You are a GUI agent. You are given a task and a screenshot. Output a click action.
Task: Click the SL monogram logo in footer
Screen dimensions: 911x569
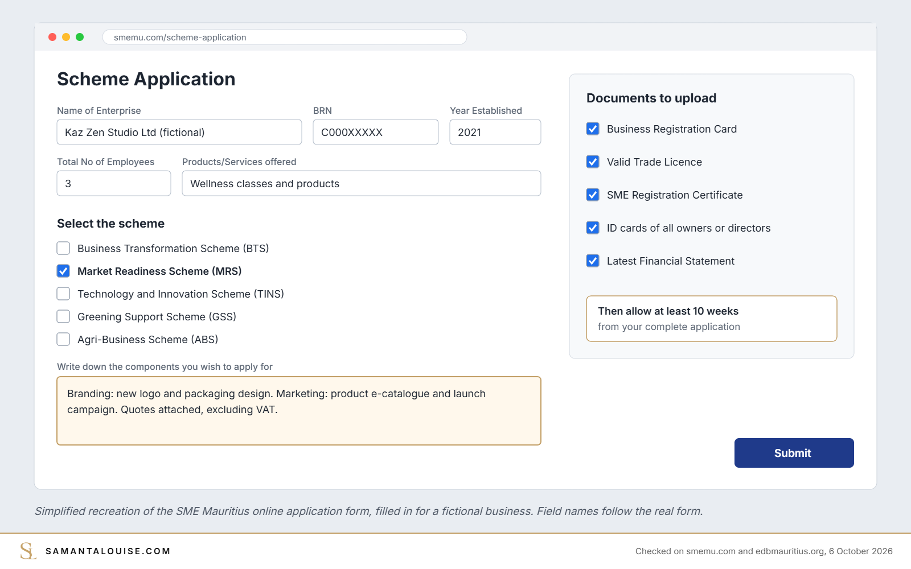(28, 551)
